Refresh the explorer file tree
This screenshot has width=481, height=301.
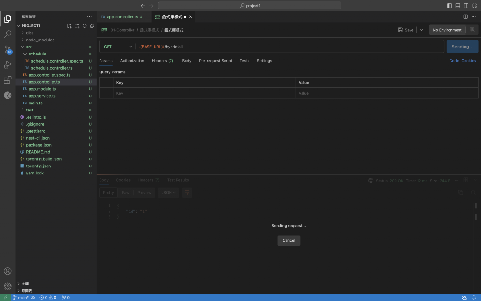click(85, 26)
